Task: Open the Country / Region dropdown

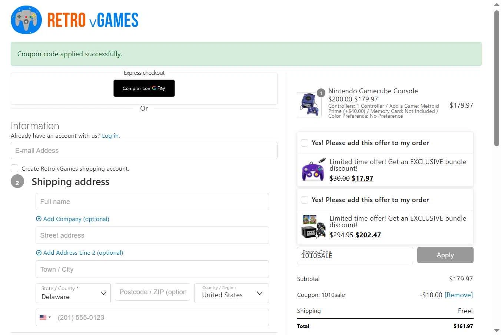Action: click(232, 293)
